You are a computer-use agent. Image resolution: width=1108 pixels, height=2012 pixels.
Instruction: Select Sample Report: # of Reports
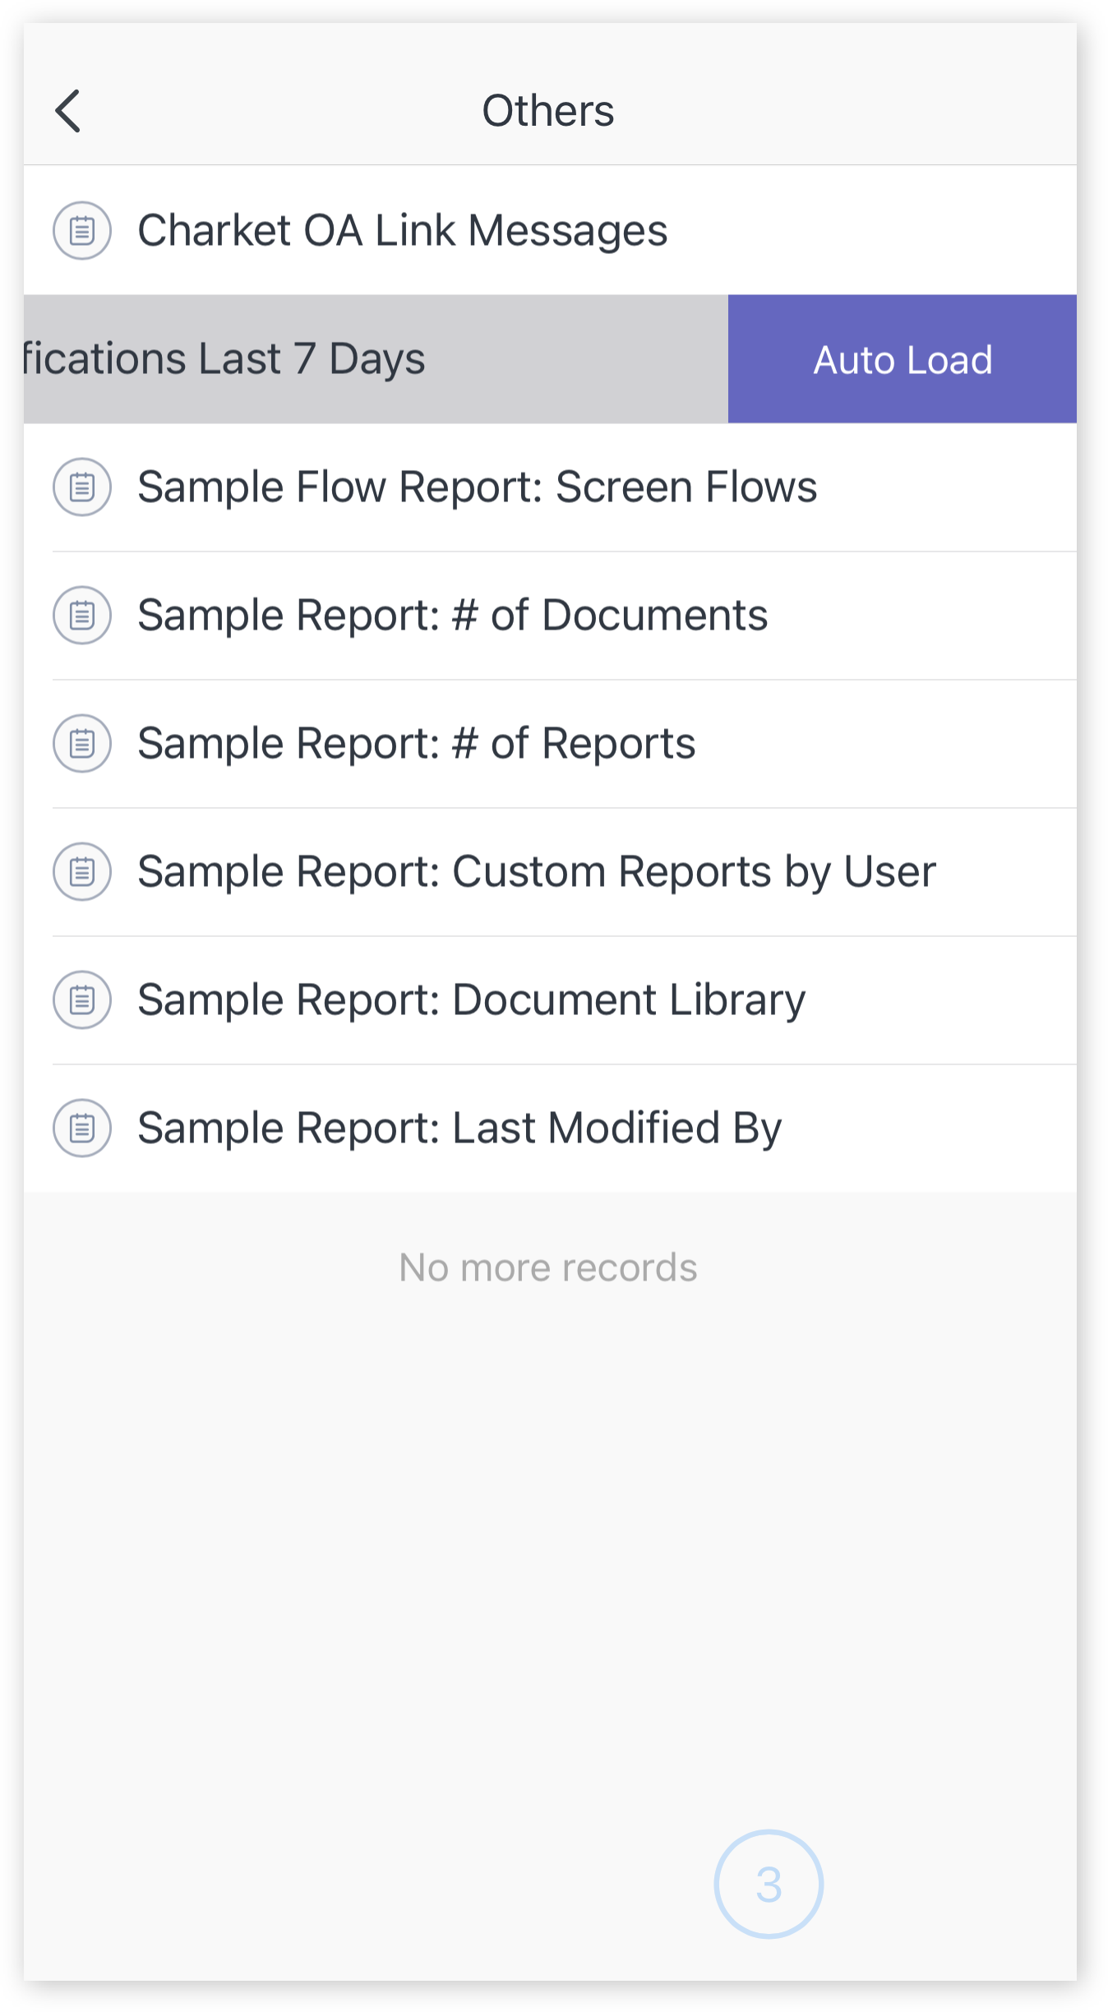point(416,743)
